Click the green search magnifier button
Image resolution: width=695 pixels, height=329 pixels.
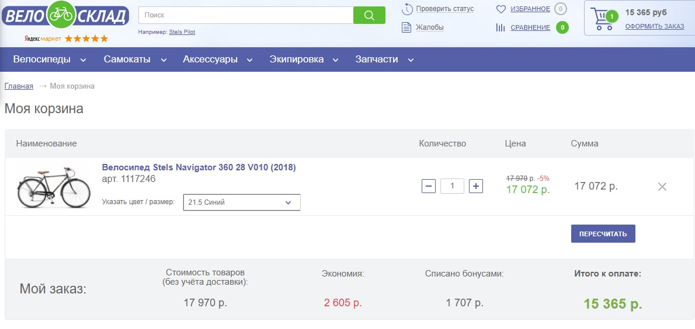(369, 16)
